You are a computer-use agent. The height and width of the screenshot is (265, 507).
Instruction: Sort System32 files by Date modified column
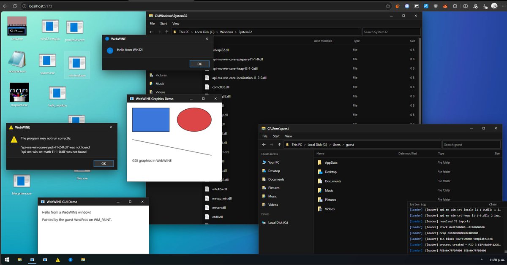(323, 41)
